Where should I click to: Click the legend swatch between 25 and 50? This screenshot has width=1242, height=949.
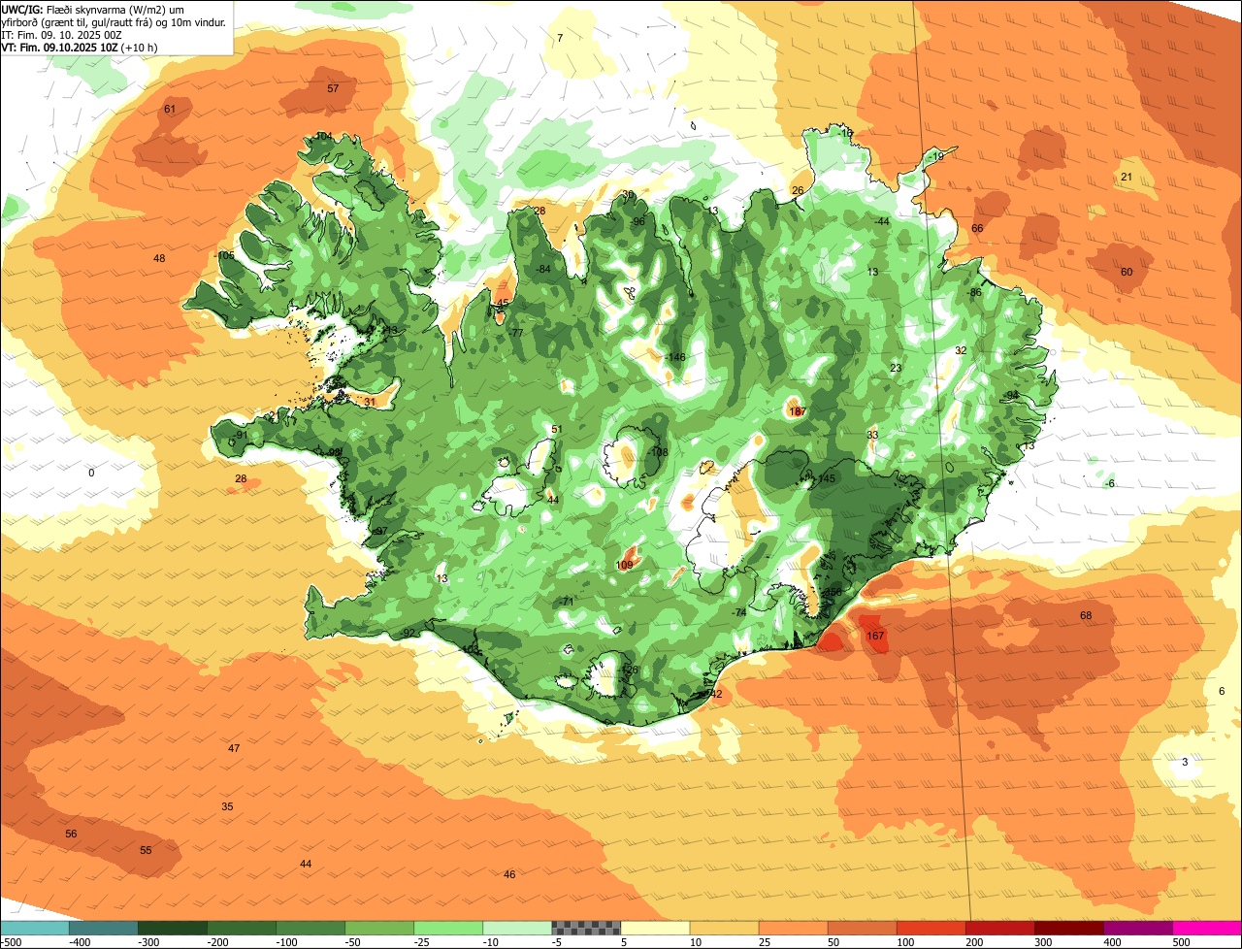tap(793, 928)
